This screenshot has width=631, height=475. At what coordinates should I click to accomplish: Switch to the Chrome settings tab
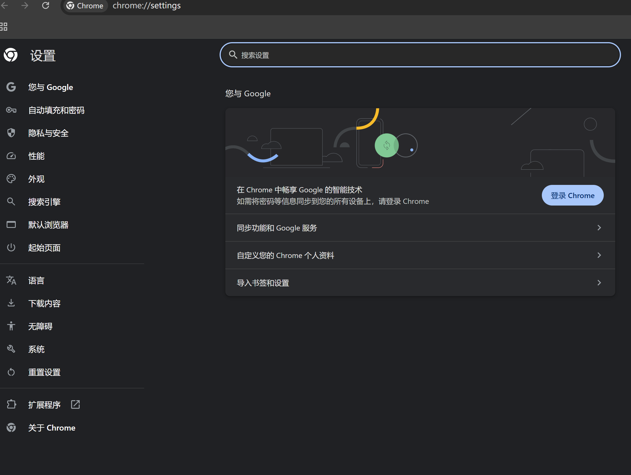point(85,5)
